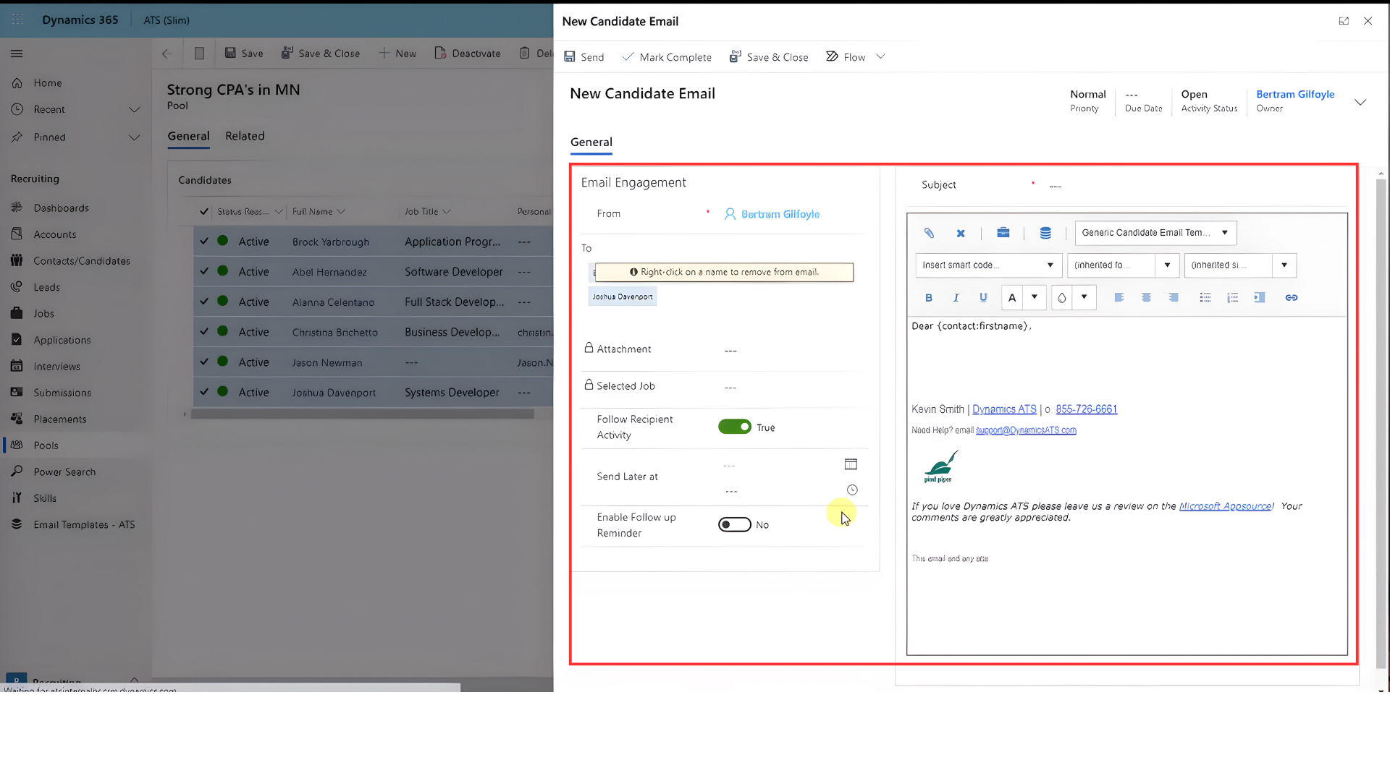Click the indent icon in editor toolbar

click(x=1260, y=297)
